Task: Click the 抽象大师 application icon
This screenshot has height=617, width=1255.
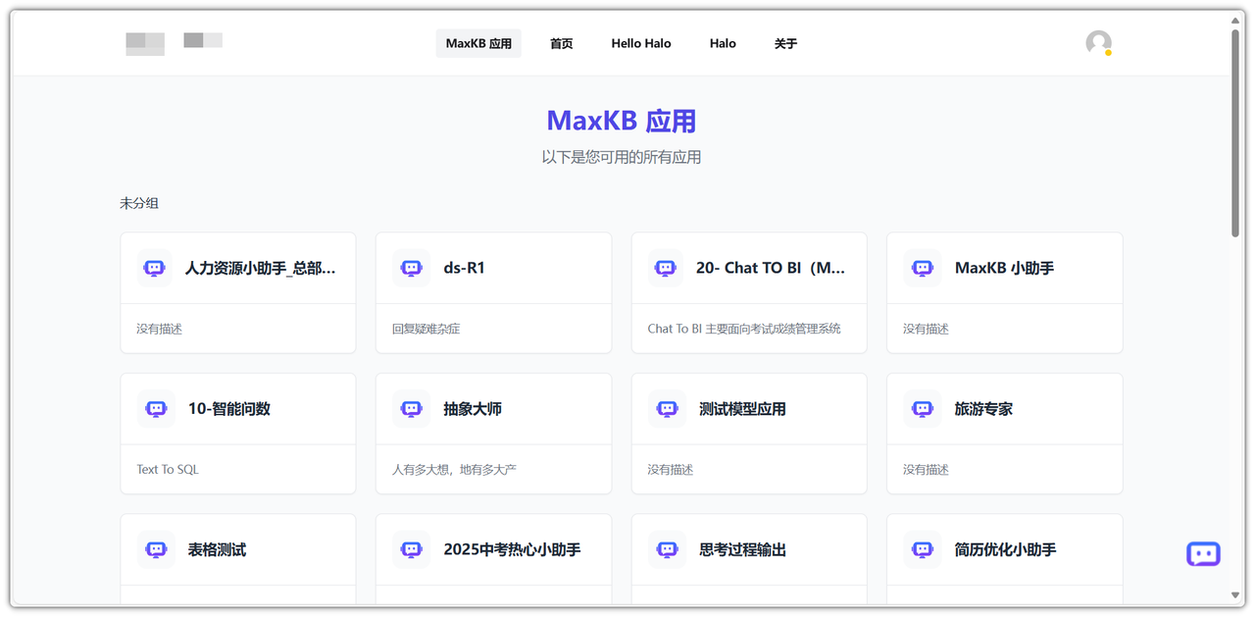Action: point(410,408)
